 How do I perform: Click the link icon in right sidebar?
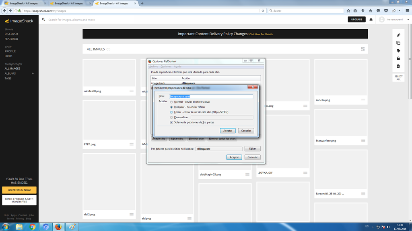[x=398, y=35]
